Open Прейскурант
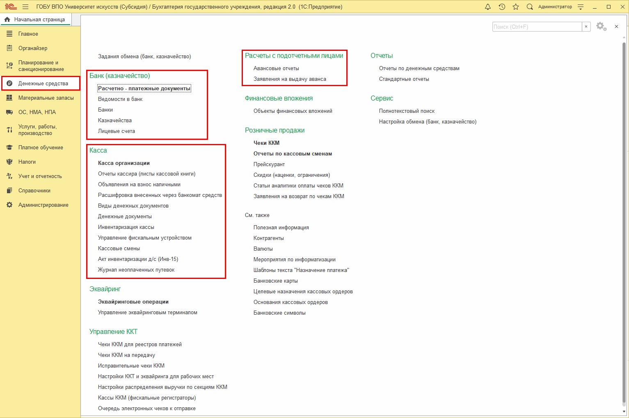The width and height of the screenshot is (629, 418). [x=269, y=164]
